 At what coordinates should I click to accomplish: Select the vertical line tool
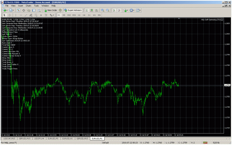coord(16,15)
